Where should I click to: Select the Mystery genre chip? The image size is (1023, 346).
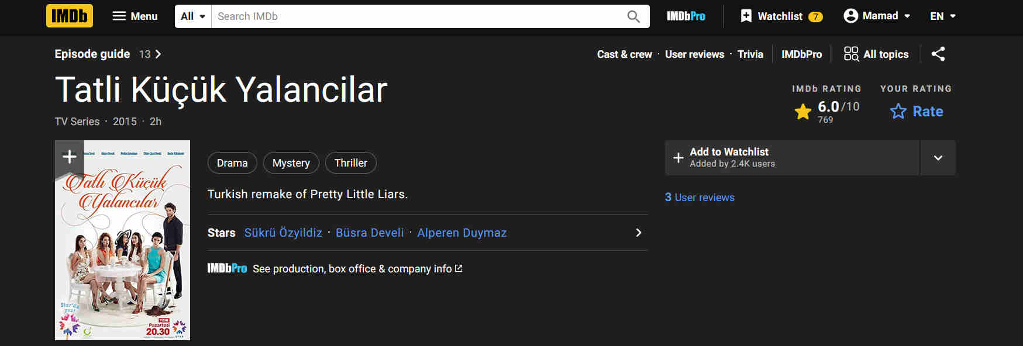point(291,163)
